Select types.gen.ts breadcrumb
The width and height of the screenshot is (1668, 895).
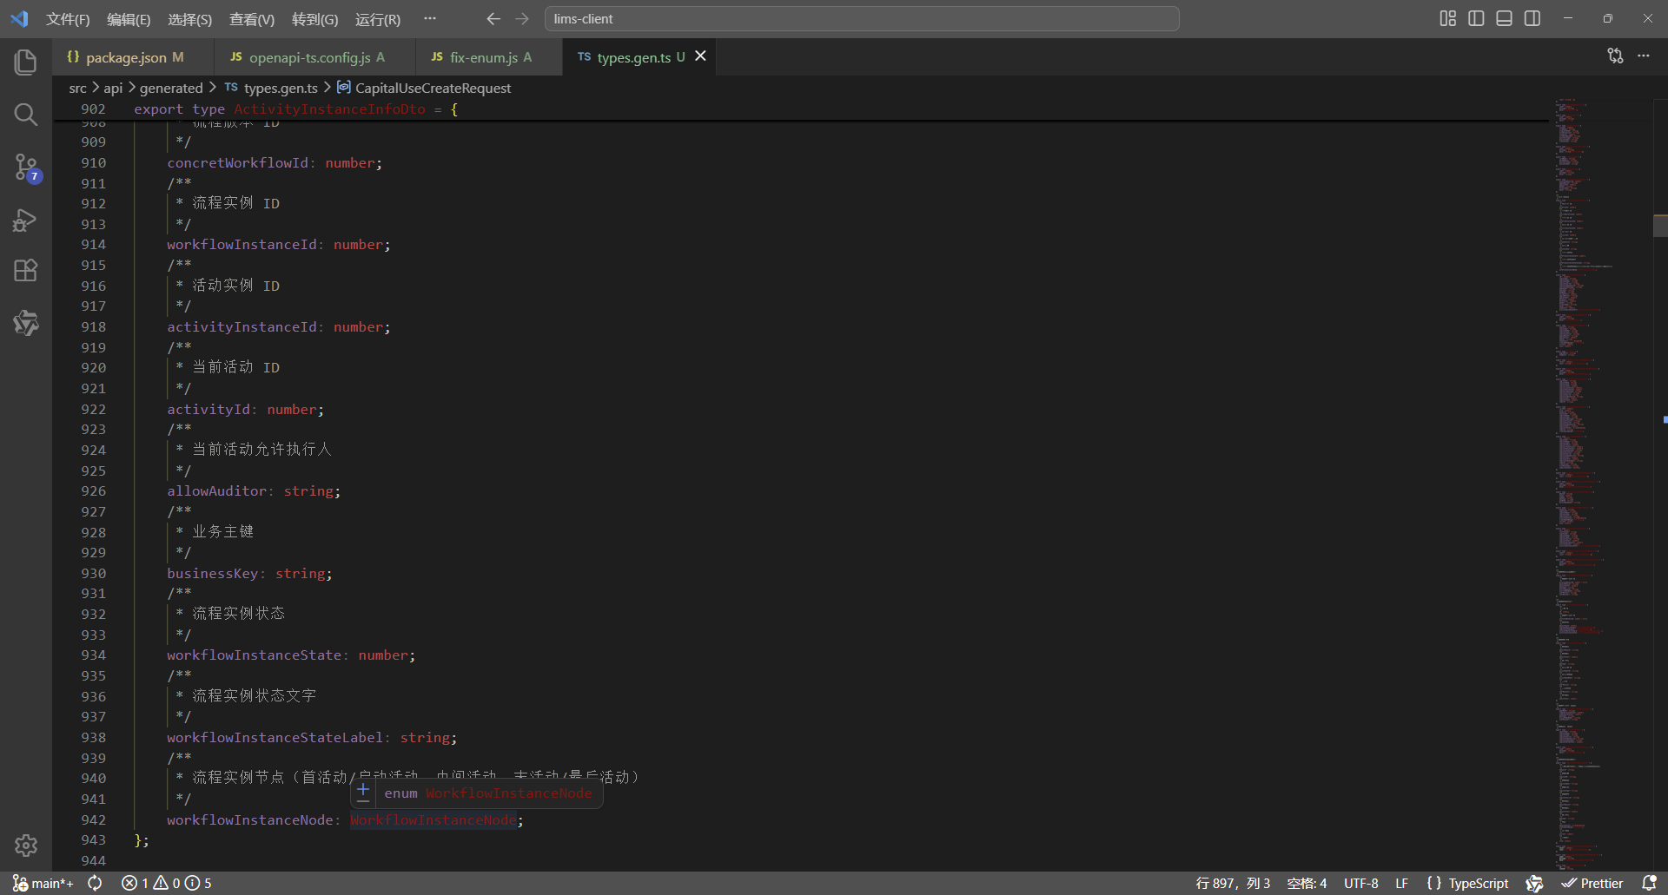pos(272,88)
